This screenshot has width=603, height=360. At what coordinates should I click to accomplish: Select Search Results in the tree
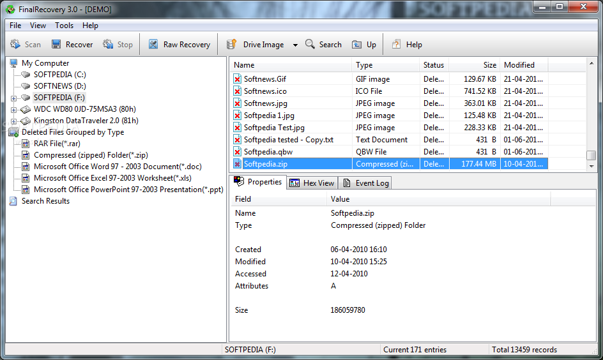[45, 201]
